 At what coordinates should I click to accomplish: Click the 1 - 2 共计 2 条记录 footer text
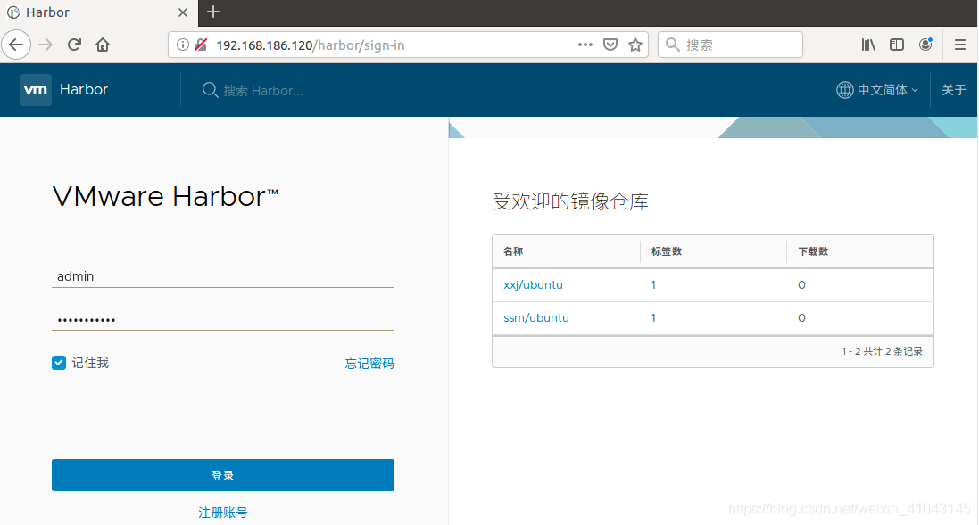coord(883,352)
